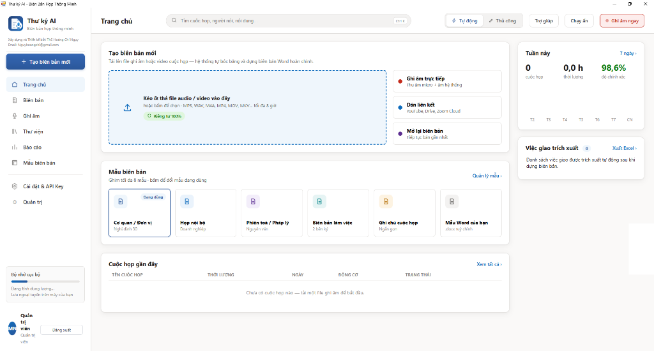654x351 pixels.
Task: Click the NGÀY column header
Action: point(298,274)
